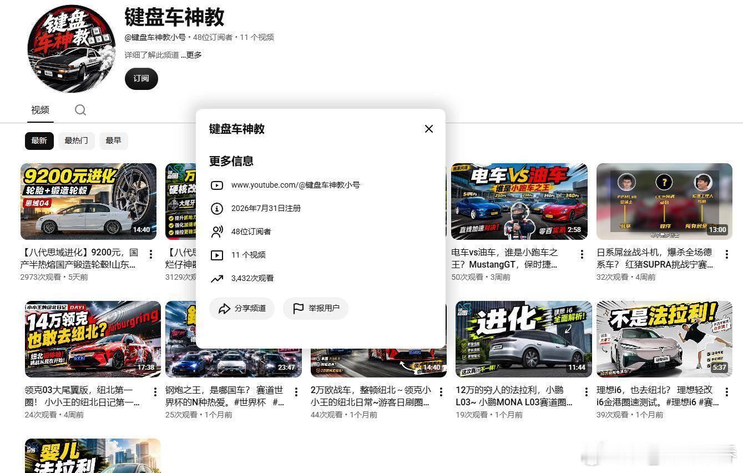This screenshot has height=473, width=743.
Task: Open title 理想i6，也去纽北
Action: tap(658, 396)
